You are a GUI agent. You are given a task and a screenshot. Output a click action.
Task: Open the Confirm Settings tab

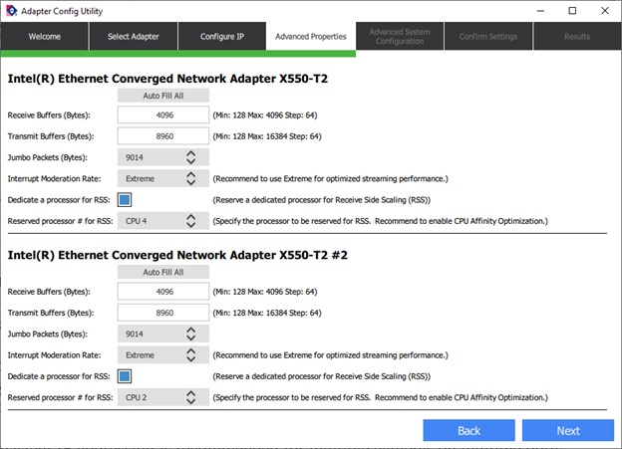point(488,37)
